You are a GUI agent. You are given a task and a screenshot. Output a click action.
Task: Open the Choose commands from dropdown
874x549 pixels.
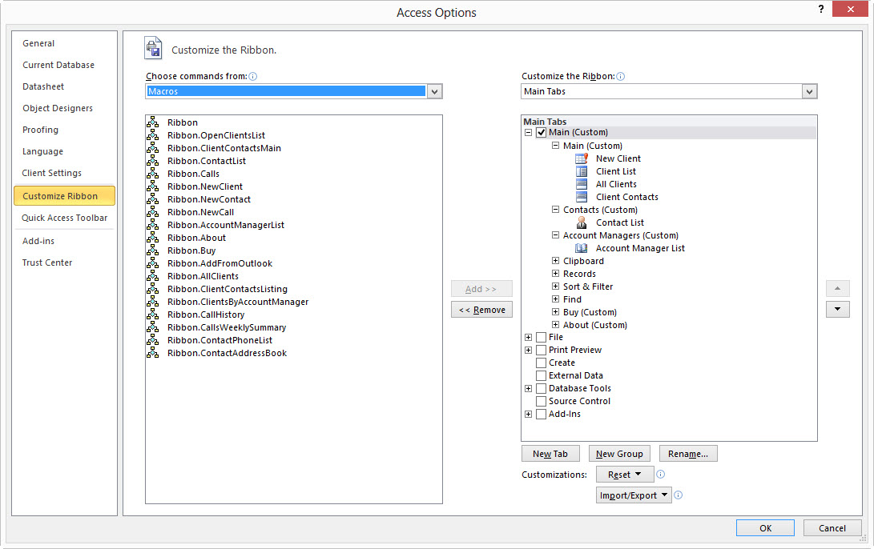pos(434,91)
